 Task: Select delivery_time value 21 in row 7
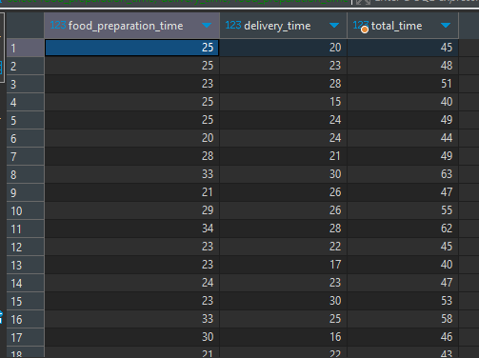click(283, 156)
